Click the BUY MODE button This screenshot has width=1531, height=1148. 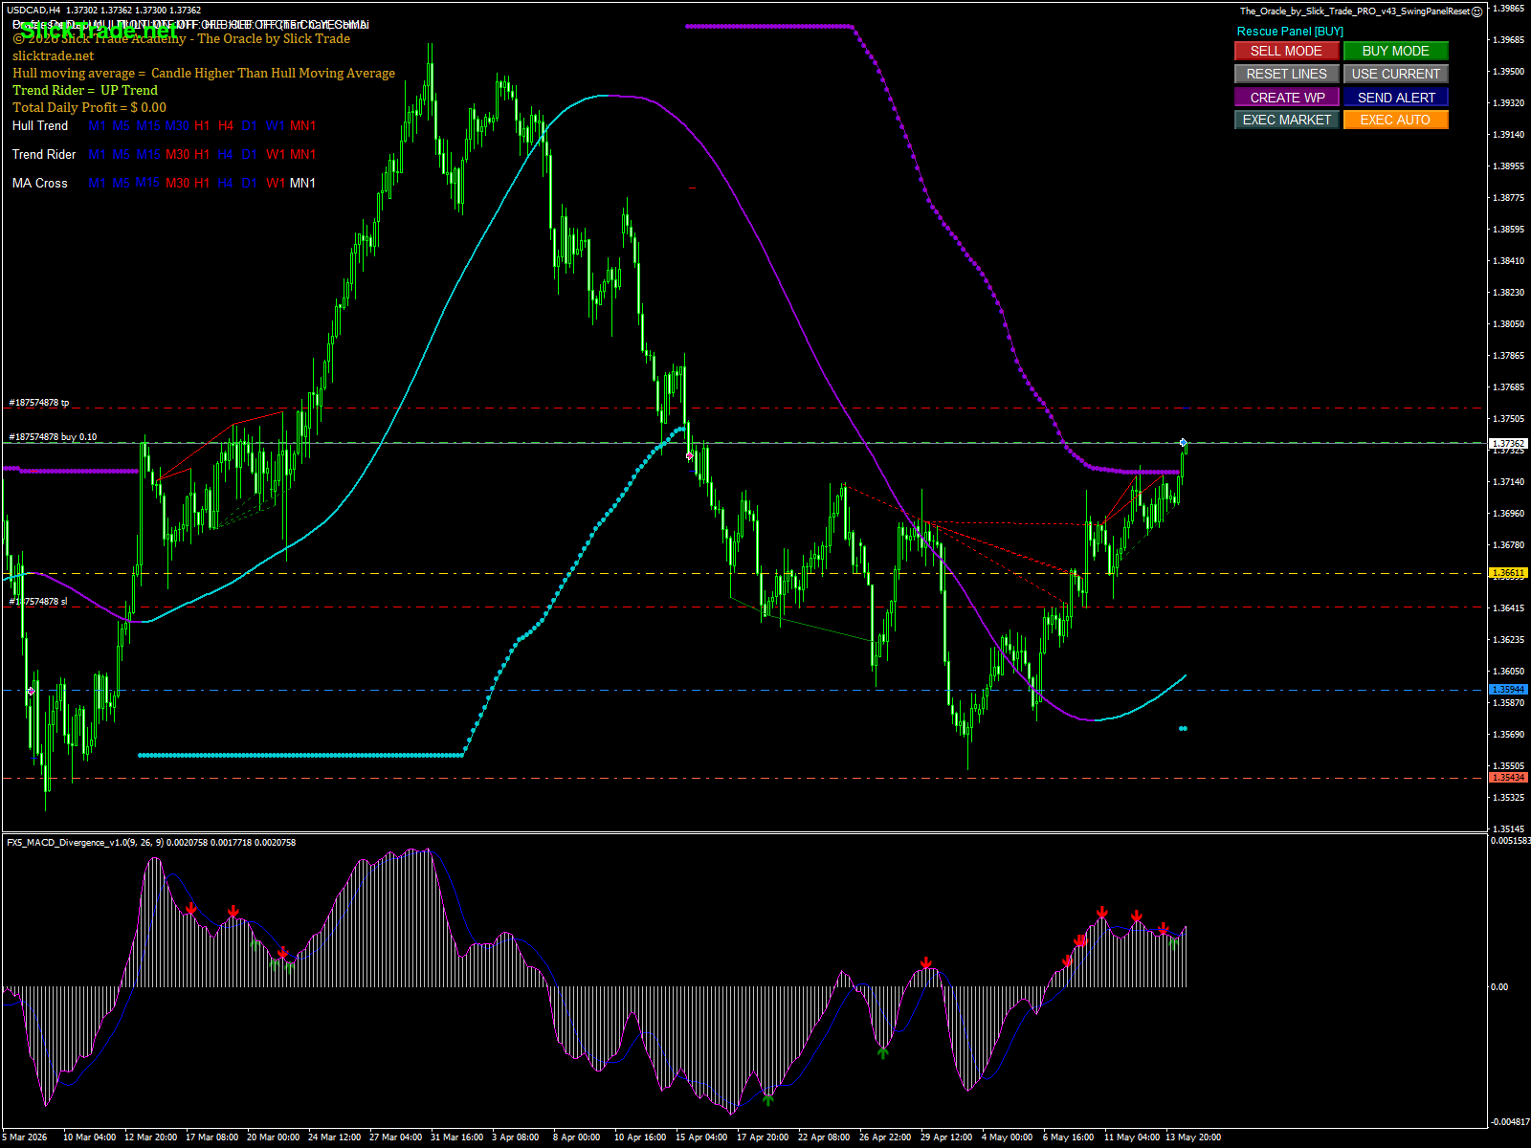click(x=1396, y=51)
